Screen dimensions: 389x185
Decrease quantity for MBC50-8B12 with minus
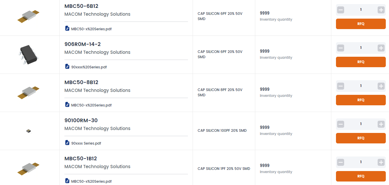341,86
